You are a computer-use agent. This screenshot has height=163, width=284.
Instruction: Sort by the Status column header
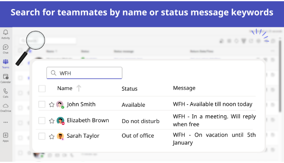click(x=129, y=89)
